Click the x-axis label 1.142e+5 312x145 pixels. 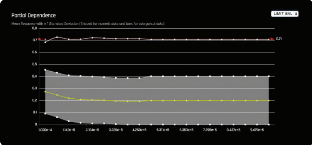click(x=69, y=130)
